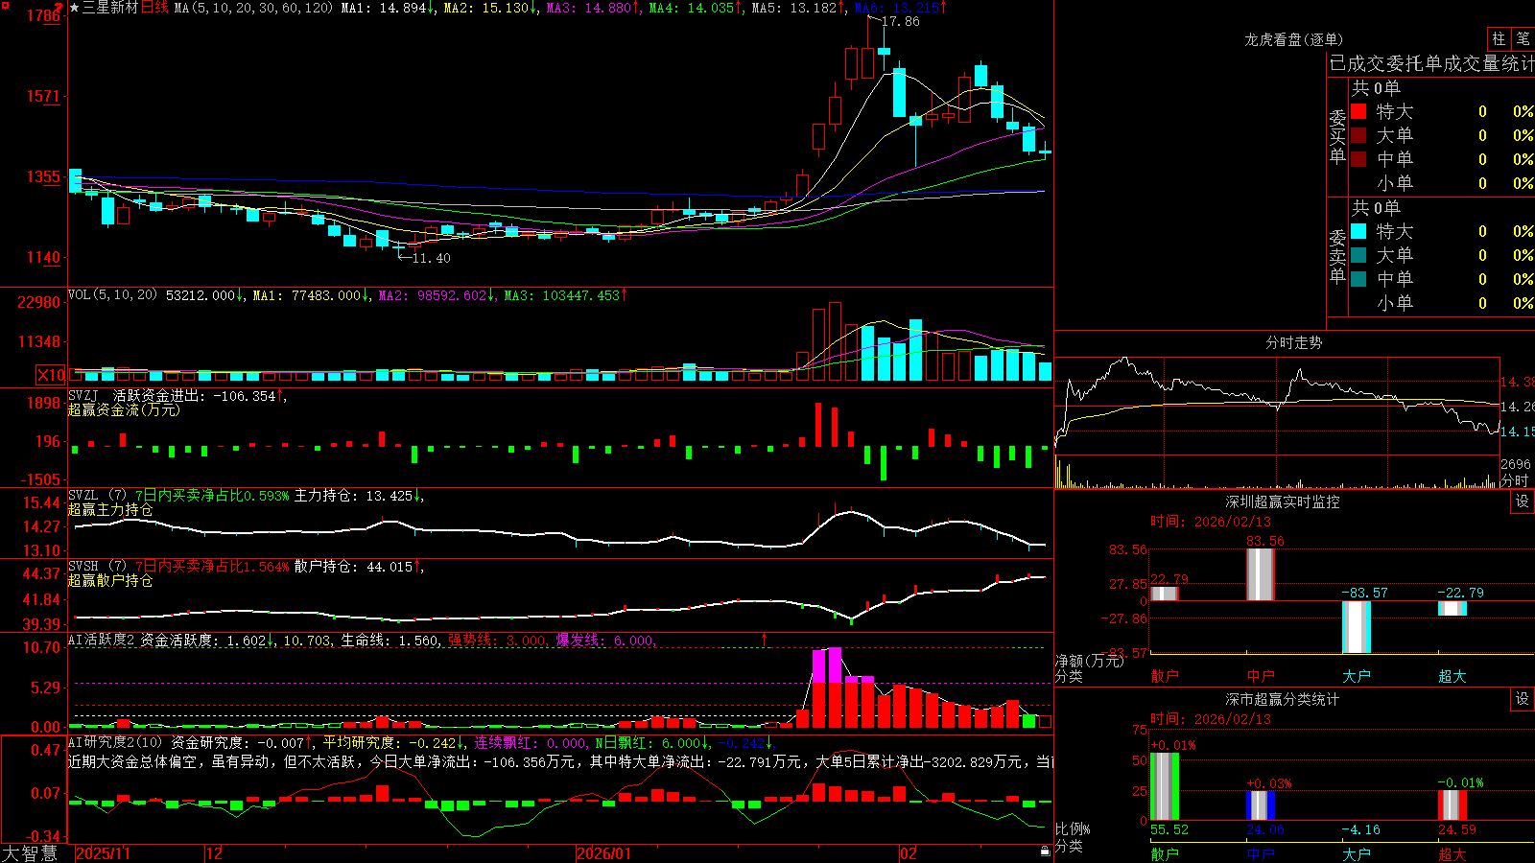Image resolution: width=1535 pixels, height=863 pixels.
Task: Click the SVSH (7) indicator name
Action: (97, 567)
